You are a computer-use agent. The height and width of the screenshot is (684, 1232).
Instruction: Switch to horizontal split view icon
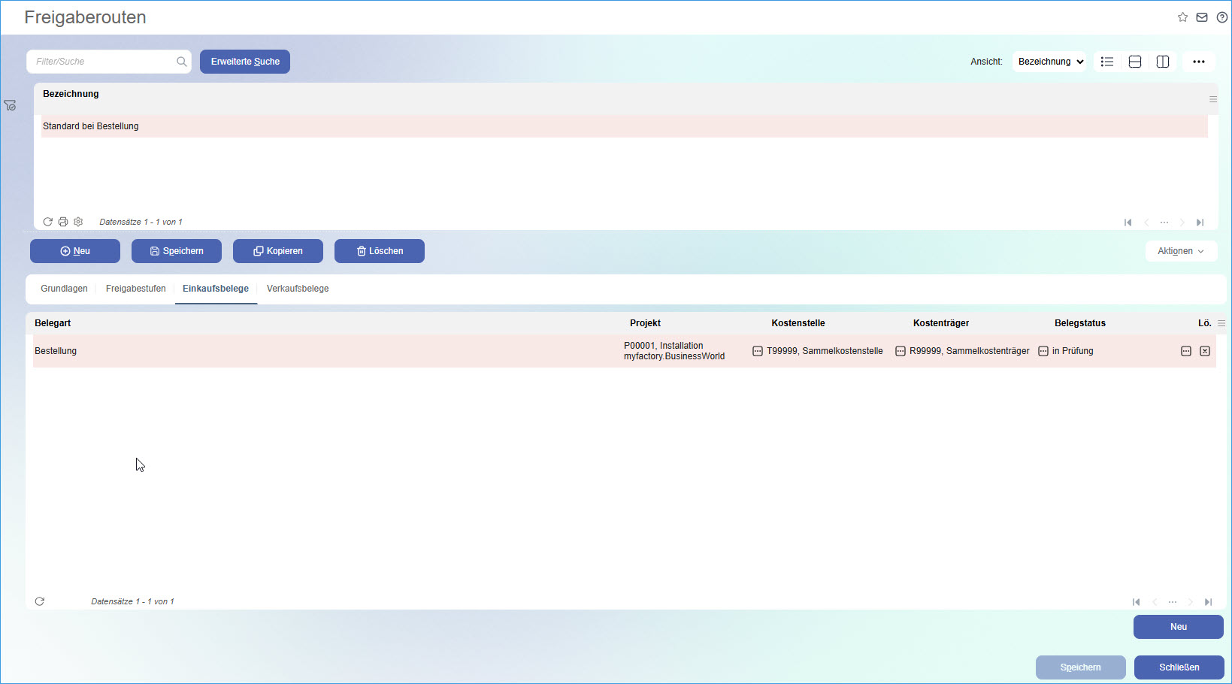(1135, 62)
